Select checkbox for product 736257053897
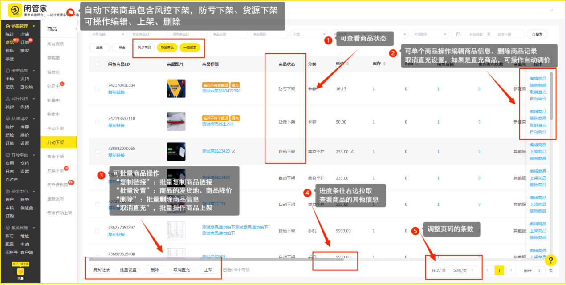566x285 pixels. coord(98,231)
